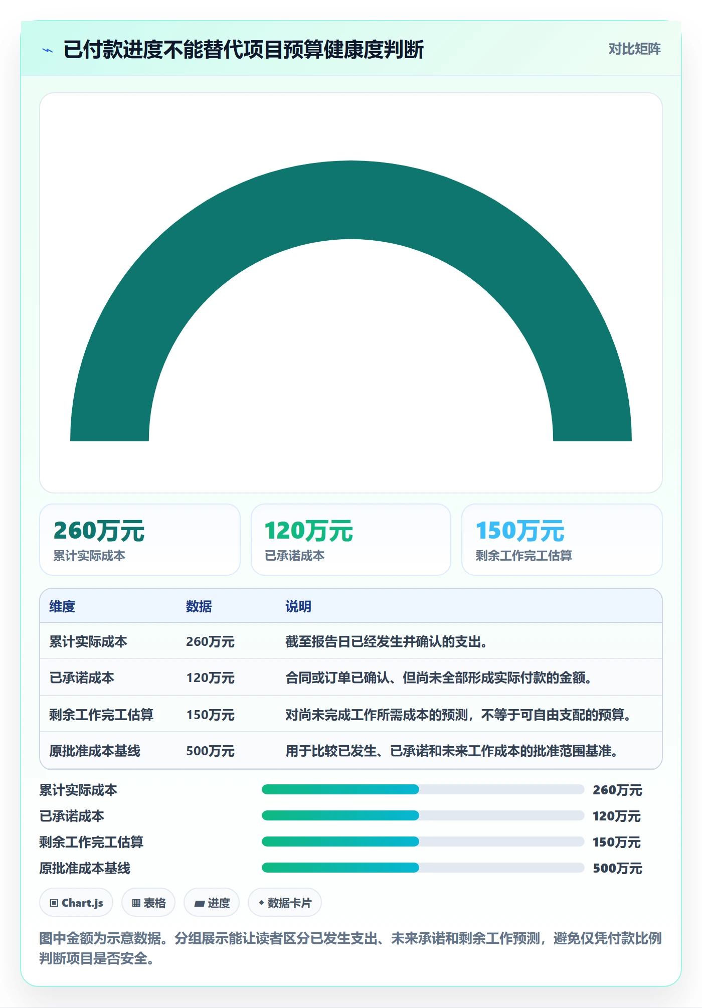Click the 已承诺成本 cell in the table
702x1008 pixels.
point(82,678)
